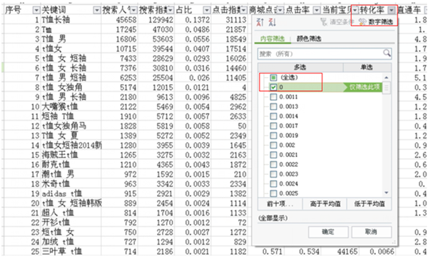Select the cell containing T恤长袖

tap(71, 20)
